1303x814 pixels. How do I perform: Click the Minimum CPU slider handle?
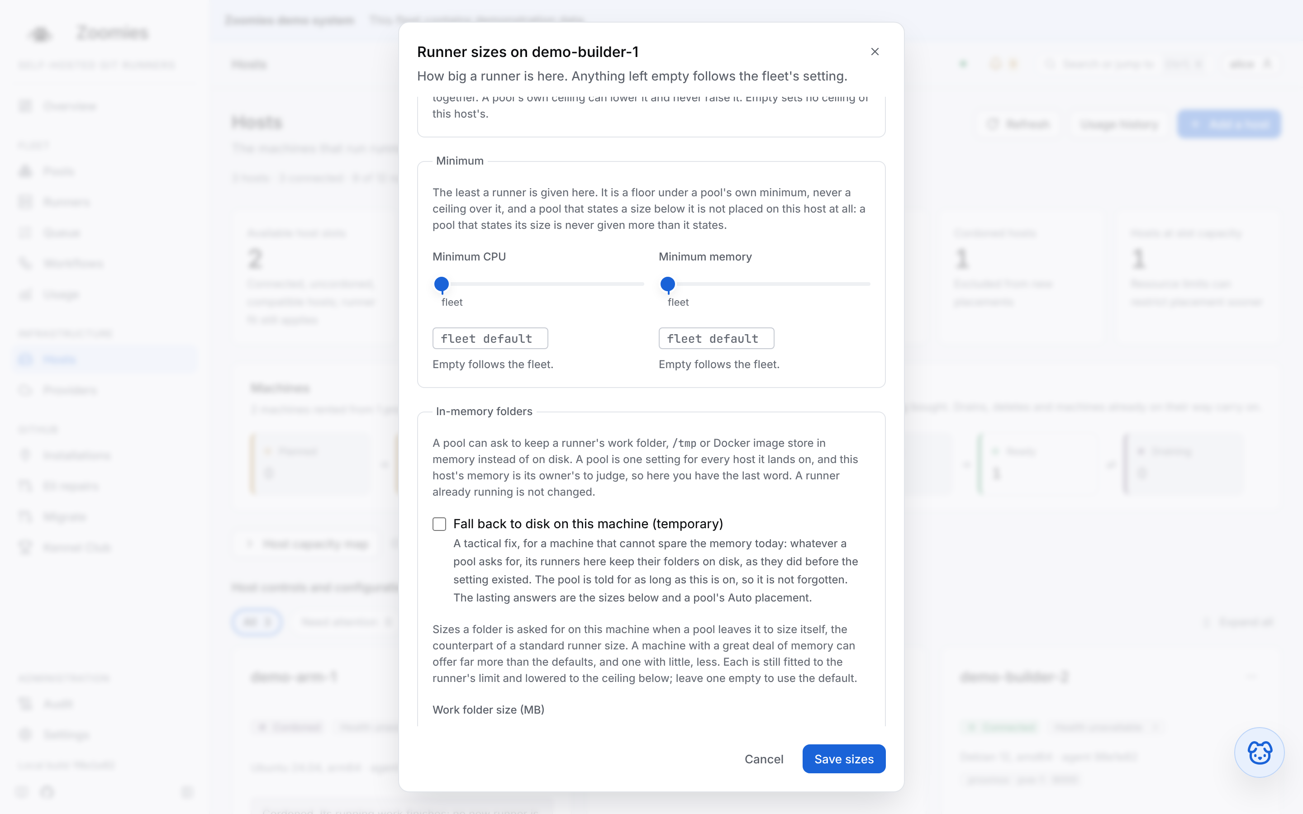tap(442, 284)
